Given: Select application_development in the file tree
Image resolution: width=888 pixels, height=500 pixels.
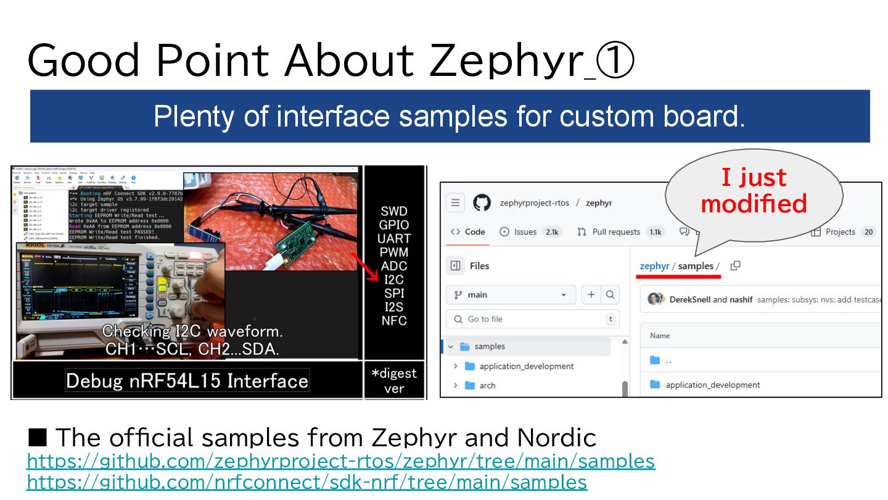Looking at the screenshot, I should click(x=519, y=366).
